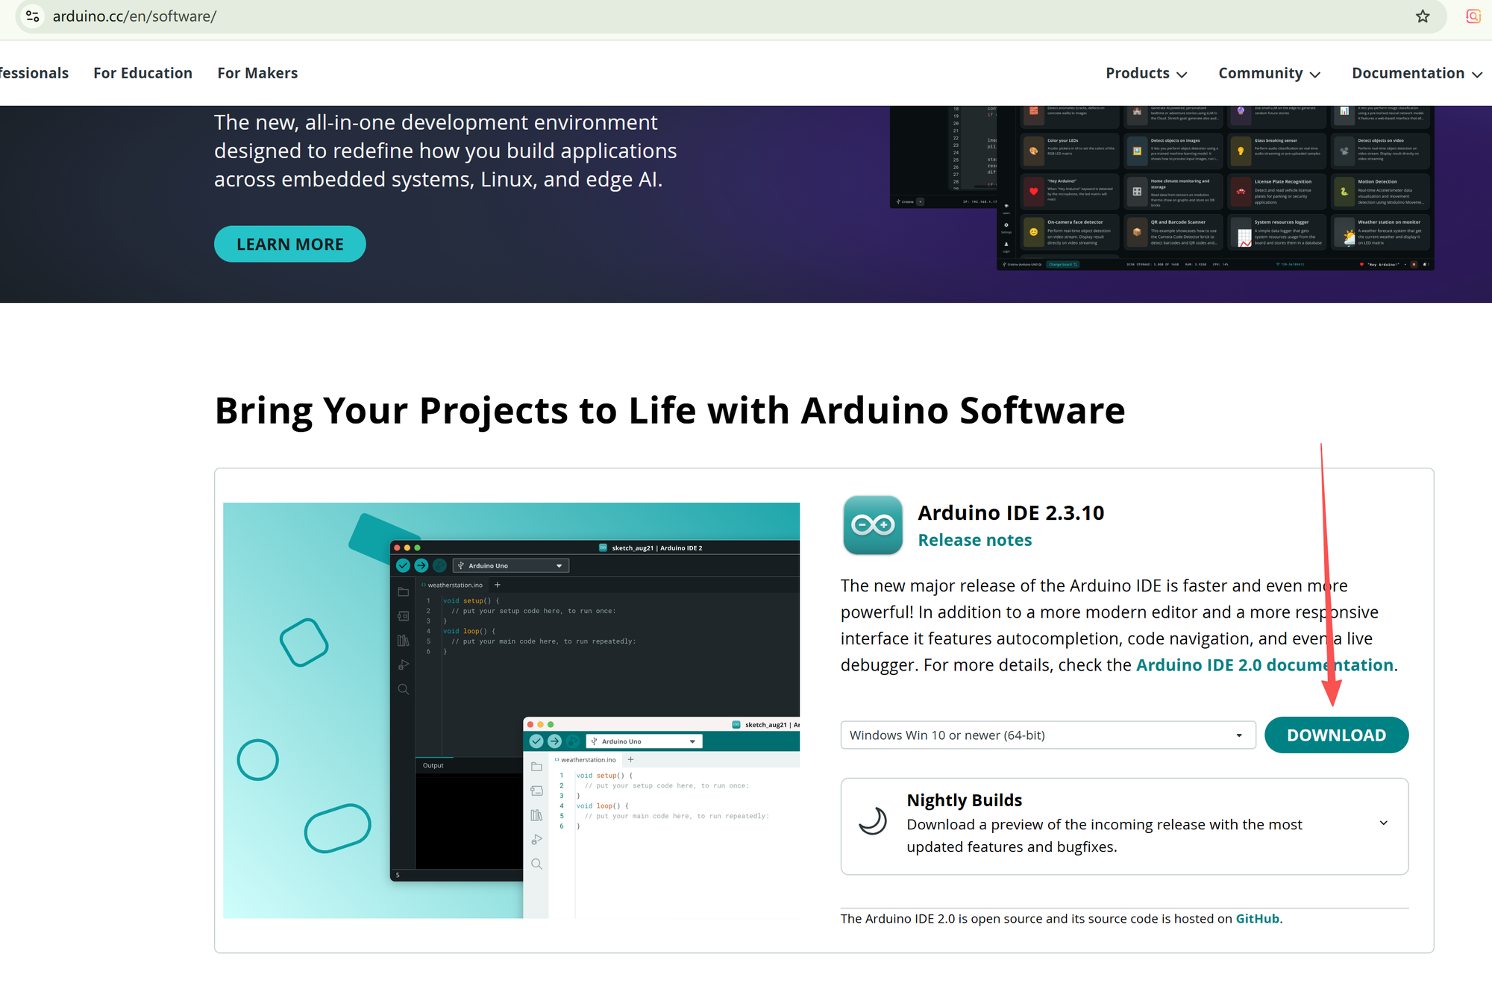Viewport: 1492px width, 983px height.
Task: Follow the Arduino IDE 2.0 documentation link
Action: click(1264, 665)
